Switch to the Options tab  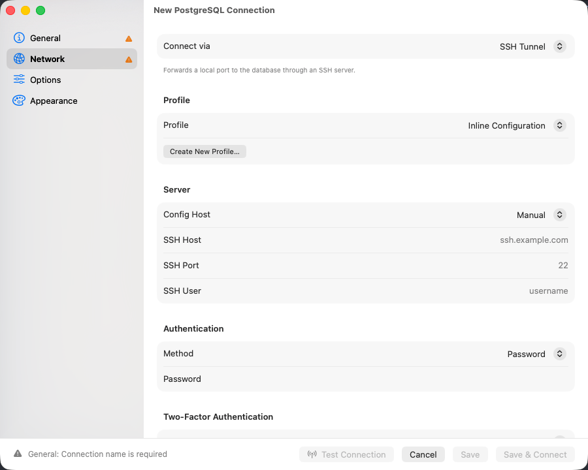pos(72,80)
